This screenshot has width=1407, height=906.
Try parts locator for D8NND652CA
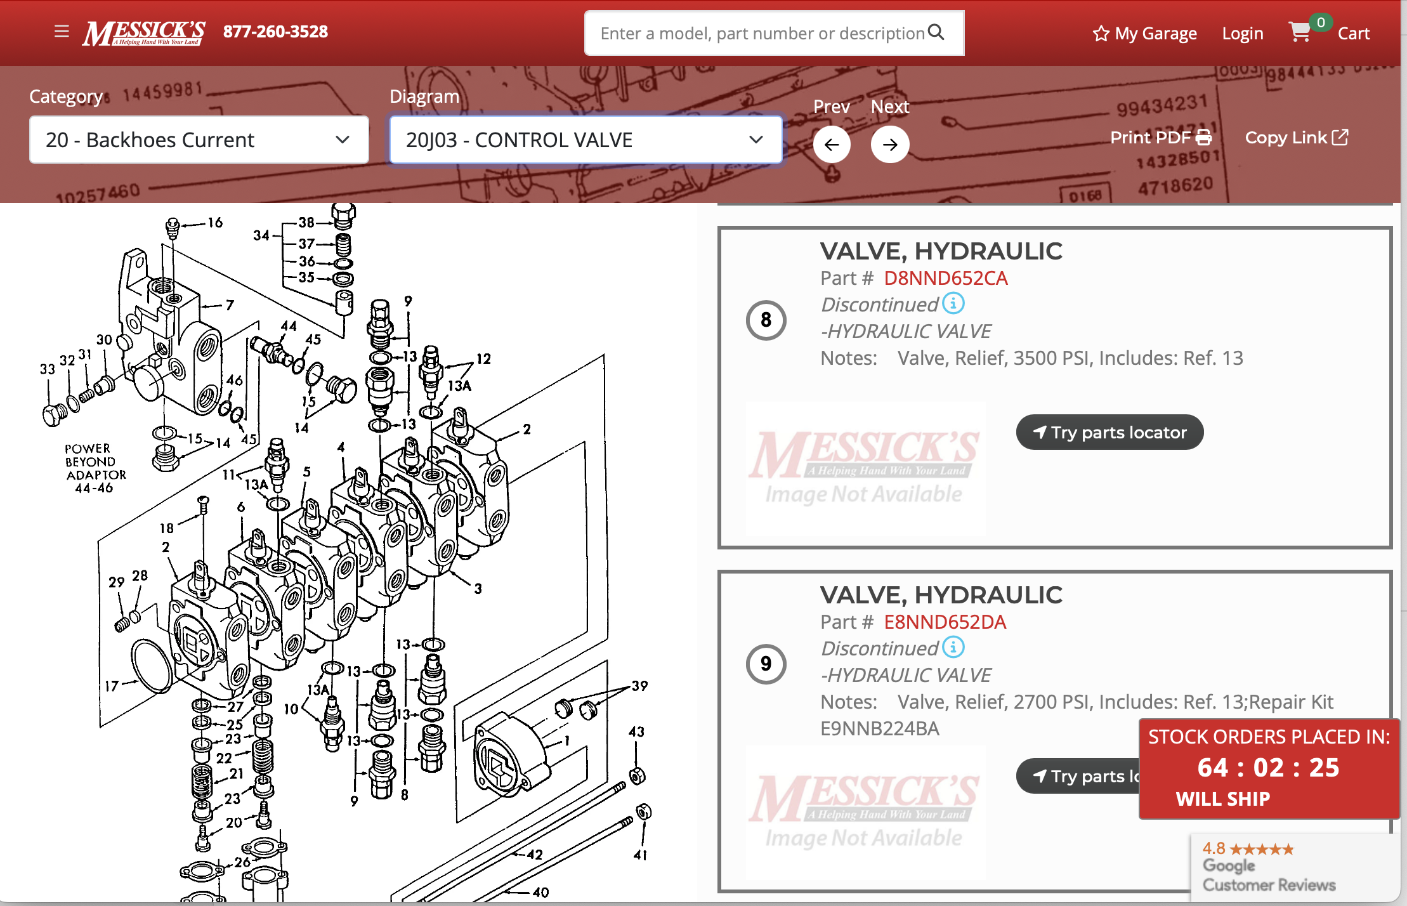(1109, 432)
